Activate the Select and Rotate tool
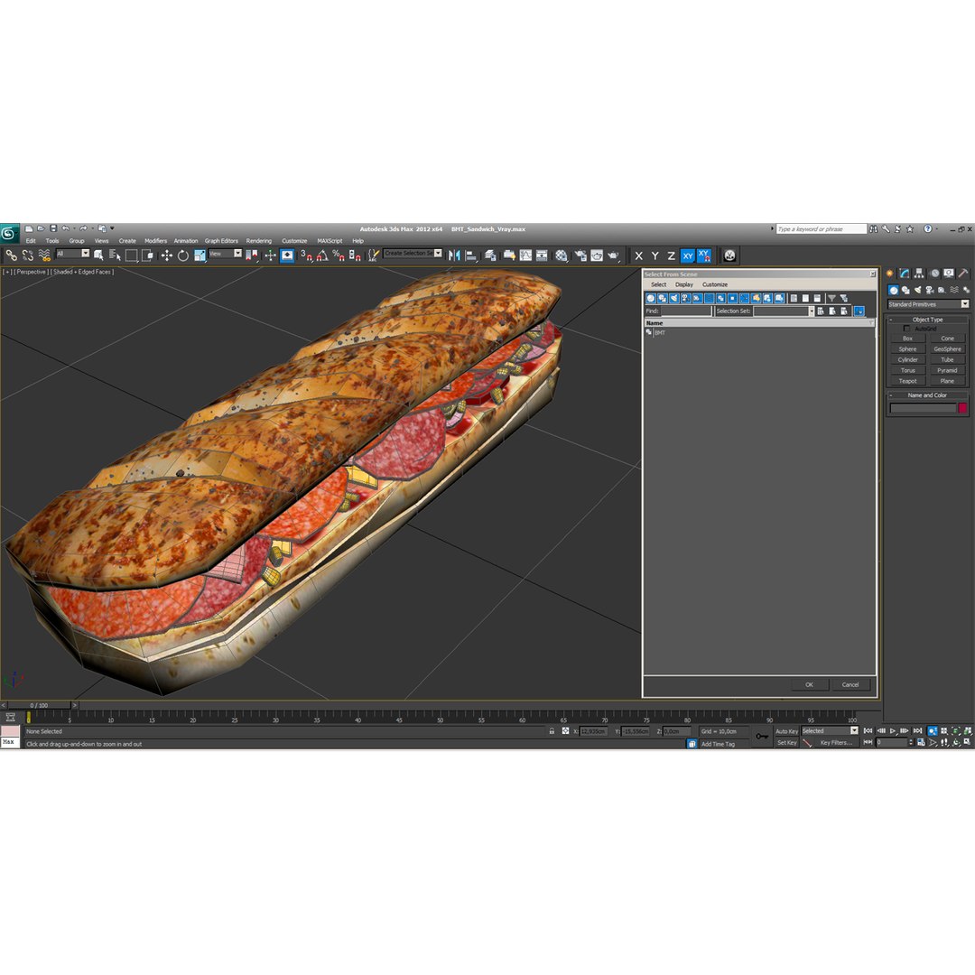This screenshot has height=975, width=975. (182, 255)
